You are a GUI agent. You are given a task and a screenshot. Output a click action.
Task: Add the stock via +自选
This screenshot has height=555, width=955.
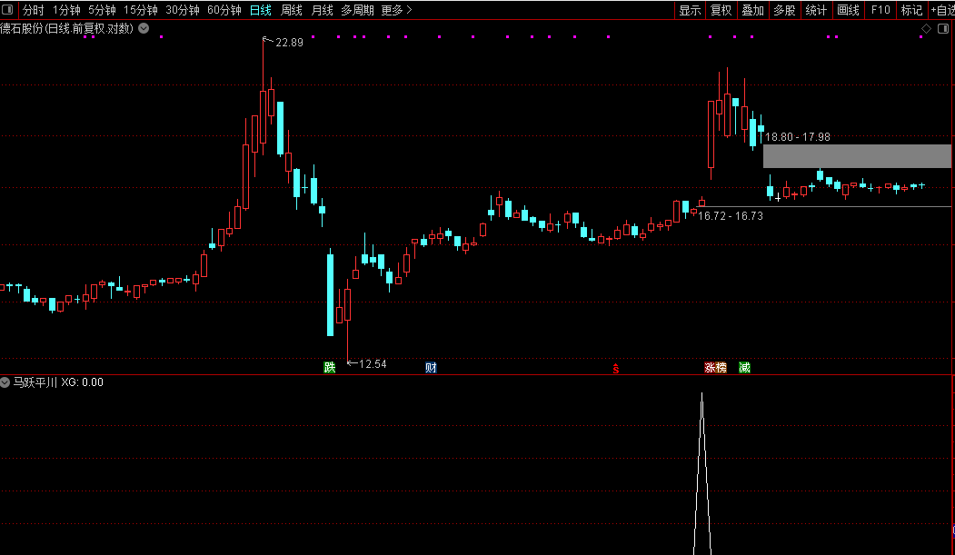point(942,10)
